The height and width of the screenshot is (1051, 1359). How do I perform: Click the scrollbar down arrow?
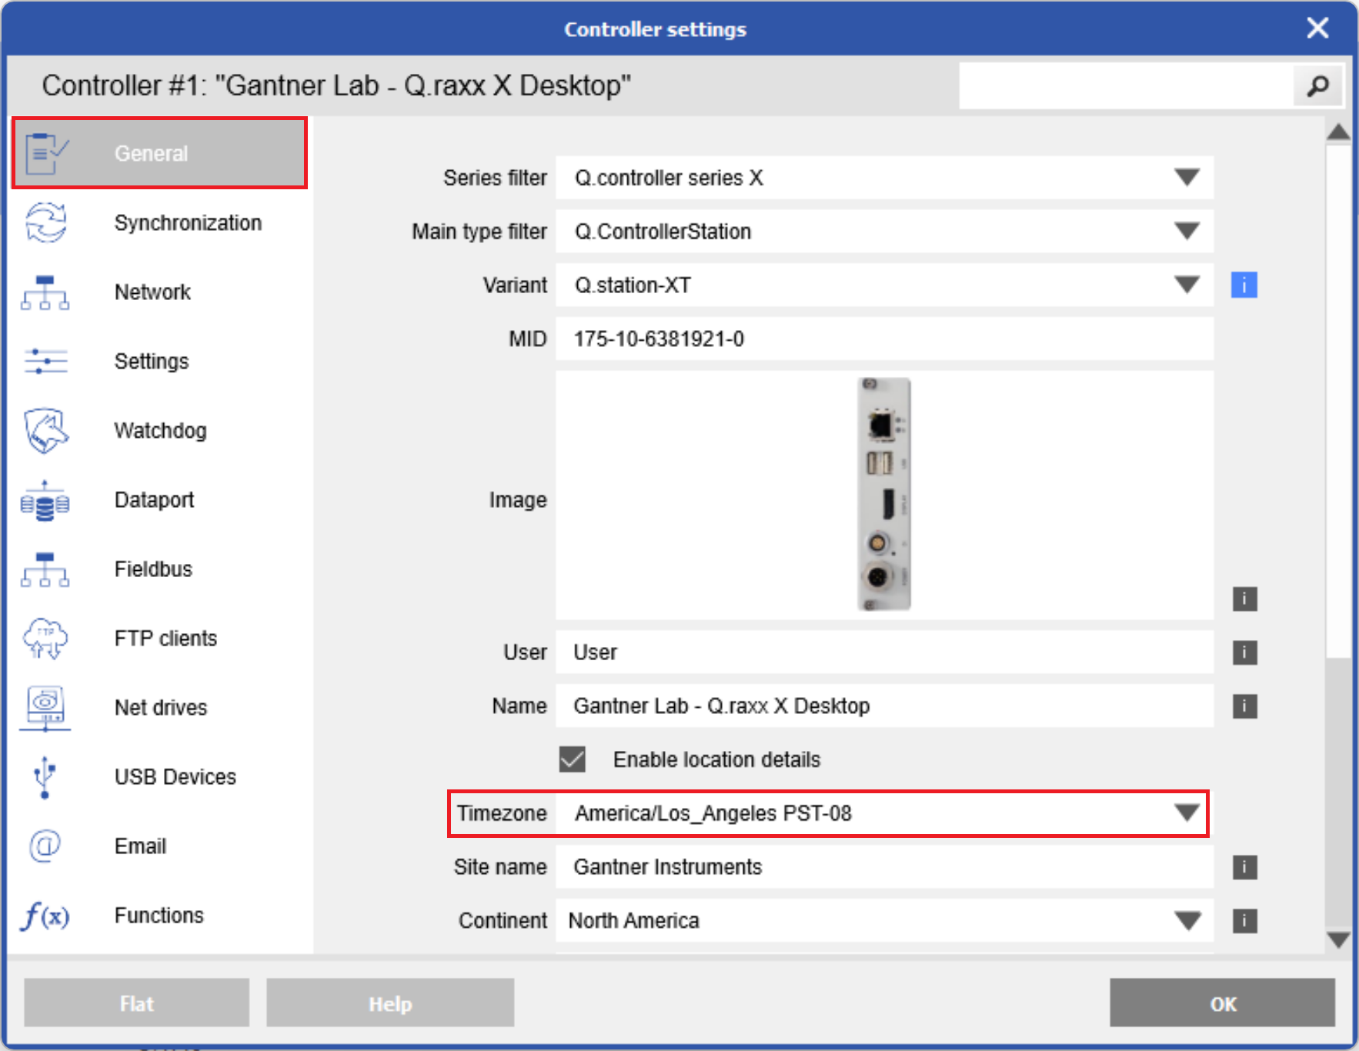(x=1339, y=939)
